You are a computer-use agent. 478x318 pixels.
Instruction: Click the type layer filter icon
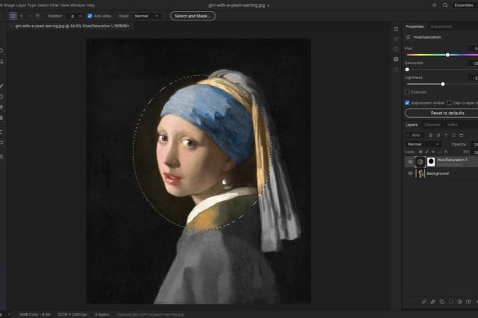coord(445,135)
